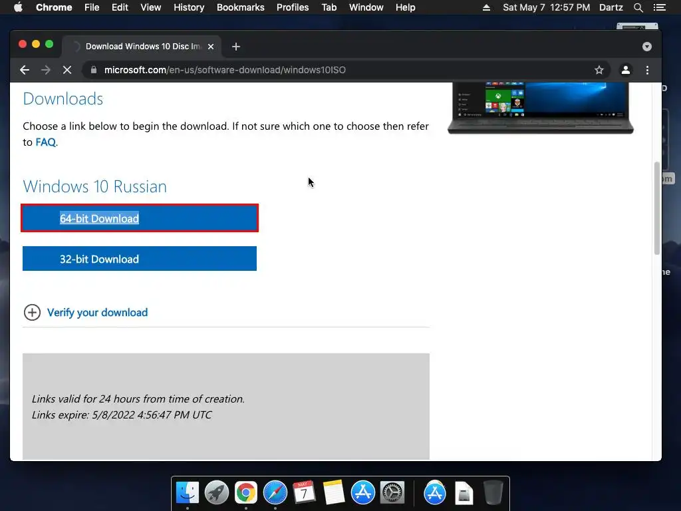The width and height of the screenshot is (681, 511).
Task: Open the Profiles menu
Action: coord(293,7)
